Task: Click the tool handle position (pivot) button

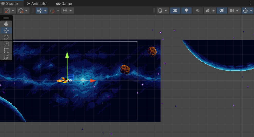Action: tap(7, 11)
